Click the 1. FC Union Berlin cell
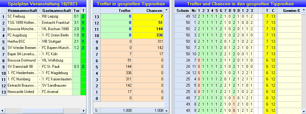Viewport: 306px width, 114px height. pos(57,35)
